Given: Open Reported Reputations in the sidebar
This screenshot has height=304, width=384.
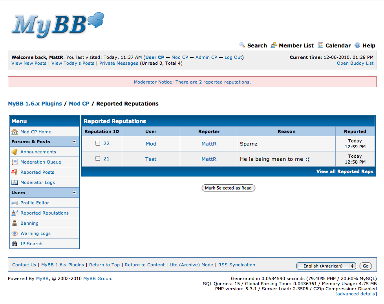Looking at the screenshot, I should point(44,213).
